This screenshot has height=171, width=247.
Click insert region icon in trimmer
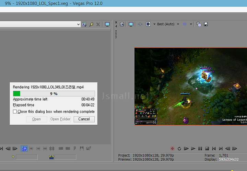point(82,148)
